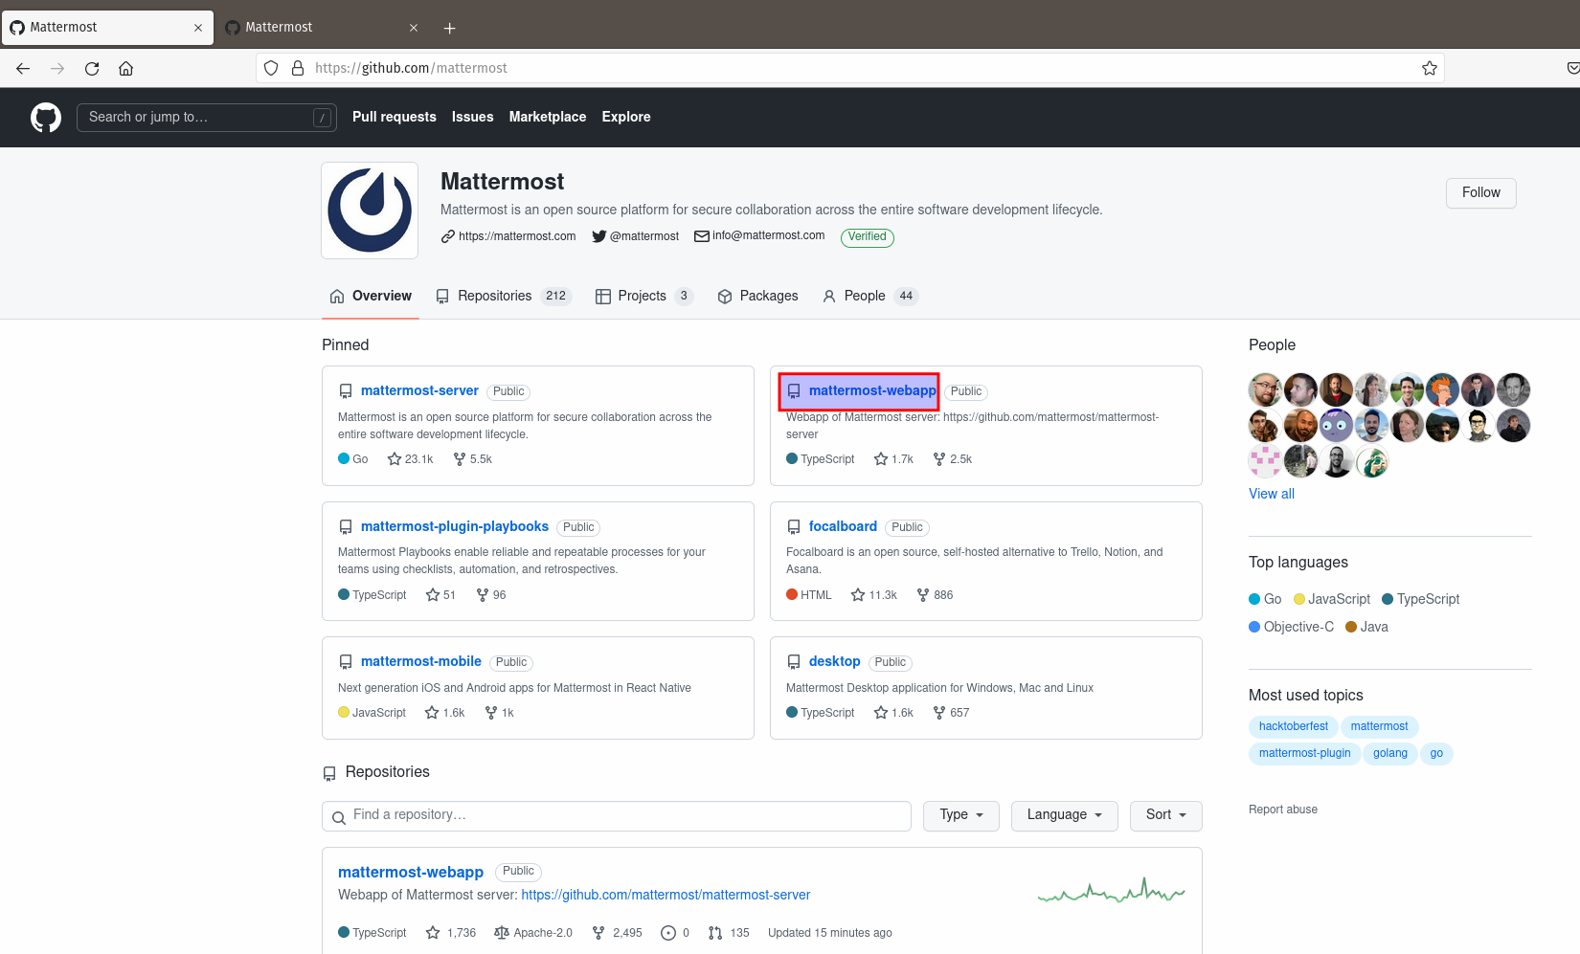Click the link icon beside https://mattermost.com
This screenshot has width=1580, height=954.
point(448,236)
